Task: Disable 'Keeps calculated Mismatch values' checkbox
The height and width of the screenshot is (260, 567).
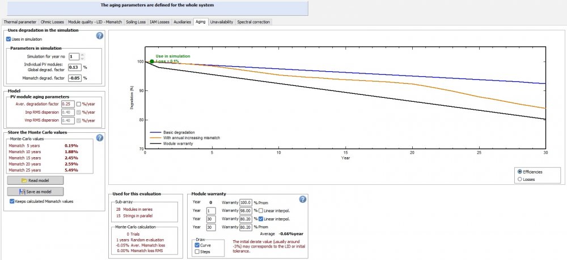Action: click(x=12, y=201)
